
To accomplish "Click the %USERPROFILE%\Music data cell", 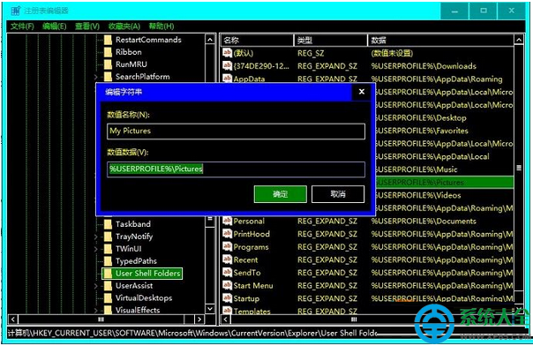I will pyautogui.click(x=417, y=169).
